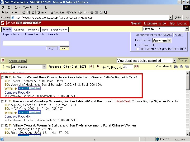This screenshot has width=190, height=142.
Task: Click the search term input field
Action: [x=36, y=43]
